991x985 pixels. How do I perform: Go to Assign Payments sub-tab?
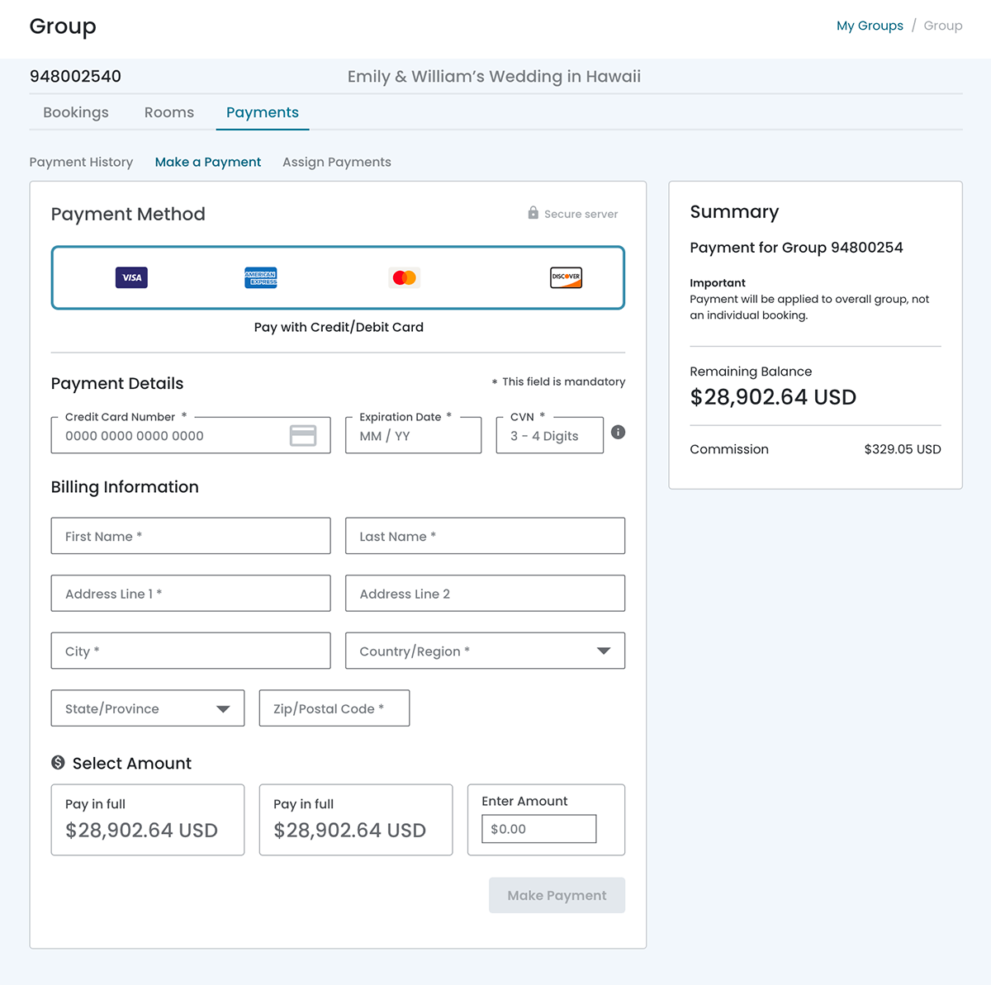pos(337,162)
